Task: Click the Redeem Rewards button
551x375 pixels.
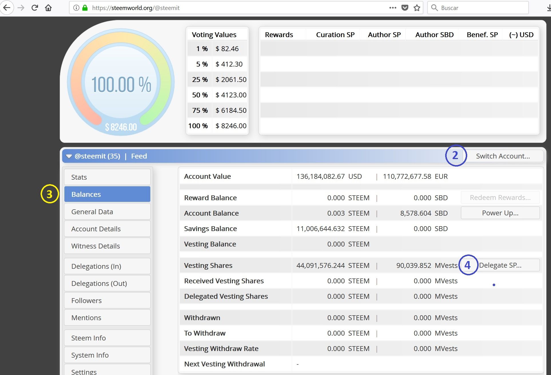Action: click(x=500, y=197)
